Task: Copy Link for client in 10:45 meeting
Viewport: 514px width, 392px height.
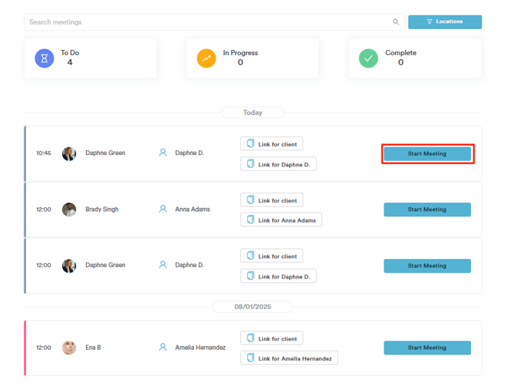Action: click(x=272, y=144)
